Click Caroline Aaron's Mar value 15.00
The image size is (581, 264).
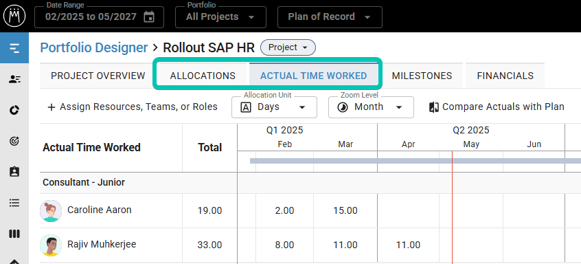coord(345,211)
